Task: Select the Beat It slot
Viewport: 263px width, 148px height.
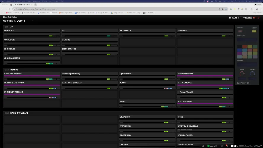Action: coord(147,104)
